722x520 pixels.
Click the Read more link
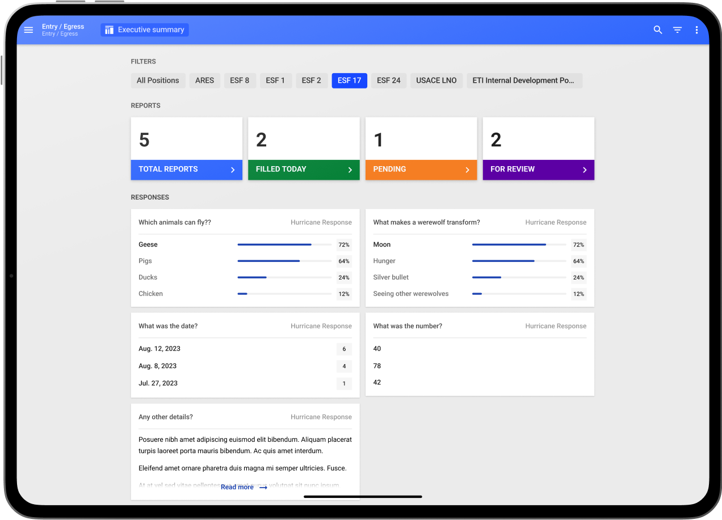[x=237, y=487]
